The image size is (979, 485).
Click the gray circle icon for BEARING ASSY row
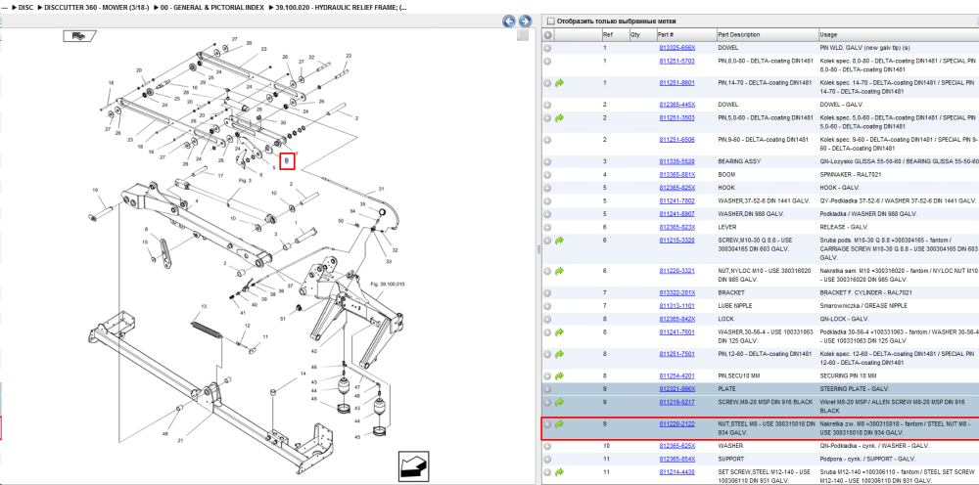547,161
